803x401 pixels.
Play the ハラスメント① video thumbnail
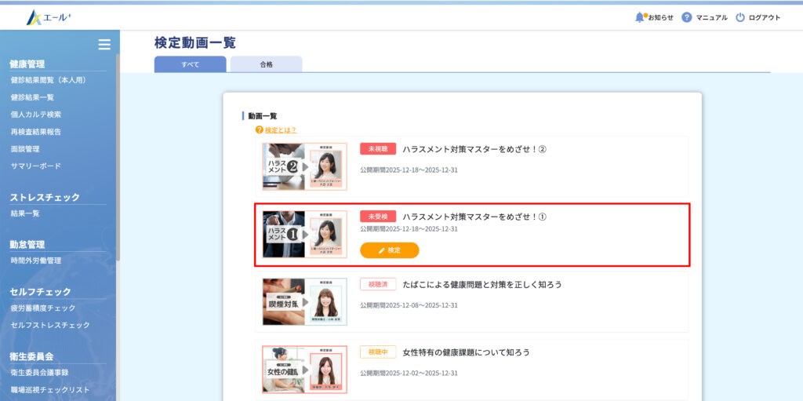(304, 234)
